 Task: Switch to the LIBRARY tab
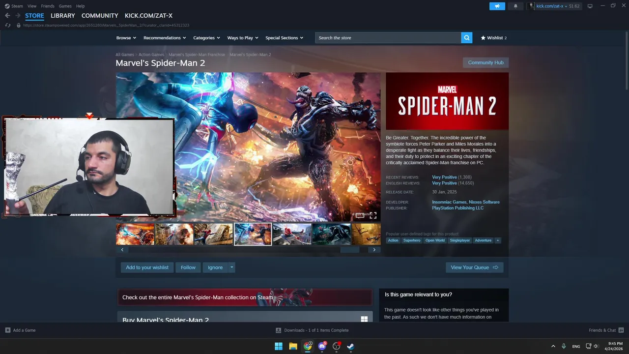click(63, 16)
